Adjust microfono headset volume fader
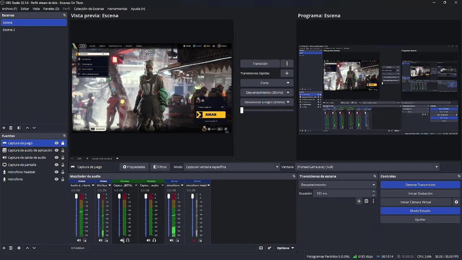Viewport: 462px width, 260px height. (x=192, y=196)
